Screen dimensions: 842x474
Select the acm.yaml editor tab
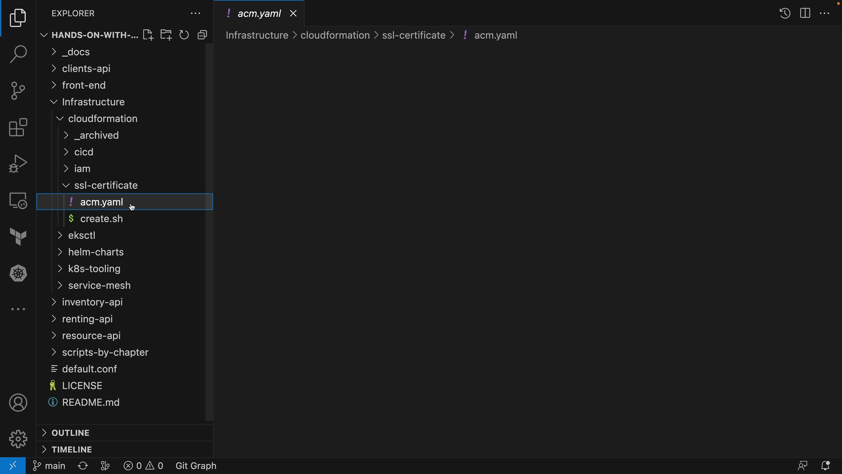point(259,14)
